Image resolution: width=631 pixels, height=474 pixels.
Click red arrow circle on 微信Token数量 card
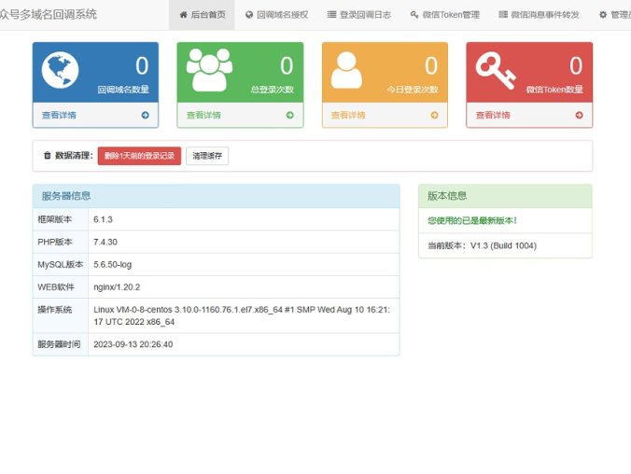579,115
